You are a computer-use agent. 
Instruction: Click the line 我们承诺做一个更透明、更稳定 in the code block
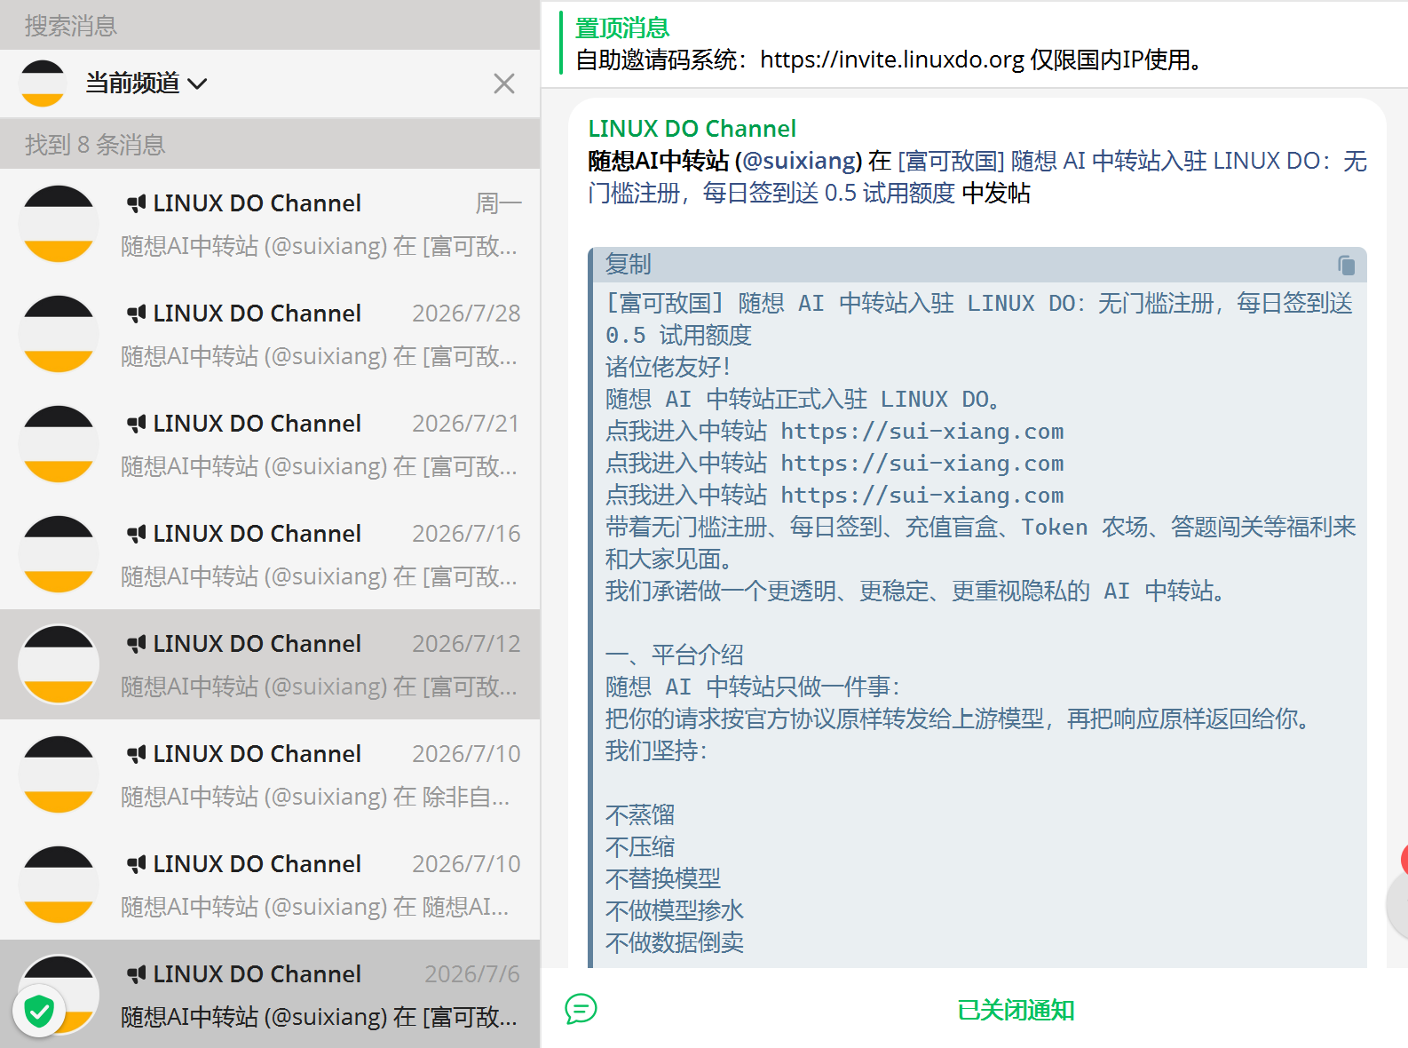(x=917, y=591)
